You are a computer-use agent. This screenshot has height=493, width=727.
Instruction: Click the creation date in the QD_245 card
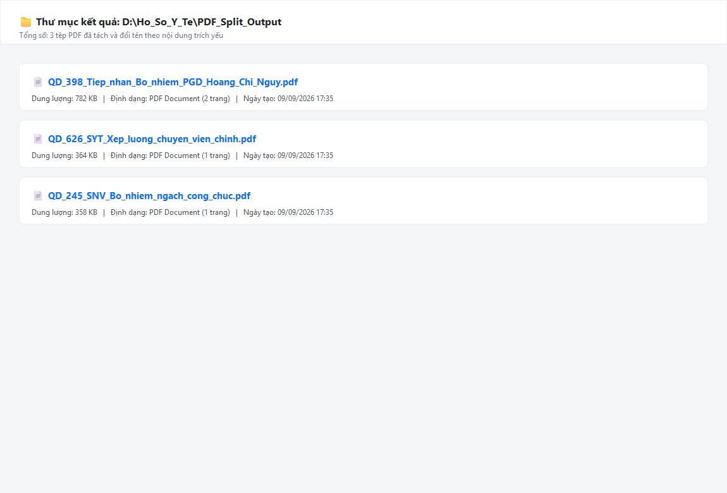point(288,212)
